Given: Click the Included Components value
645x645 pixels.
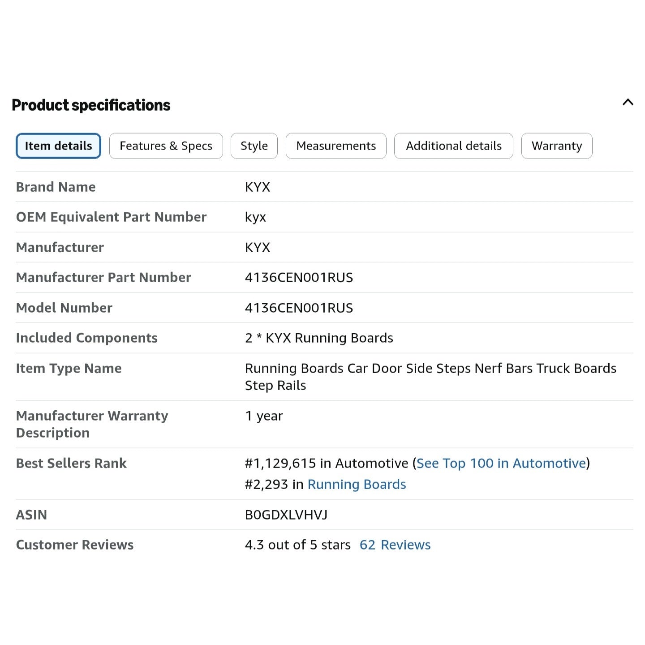Looking at the screenshot, I should [319, 338].
